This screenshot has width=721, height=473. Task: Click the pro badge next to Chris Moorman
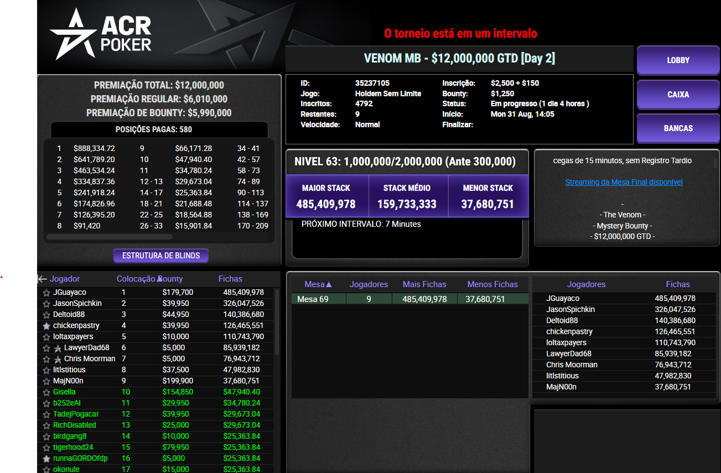click(58, 359)
